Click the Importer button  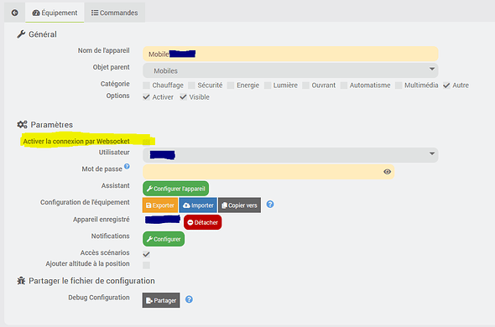click(198, 205)
